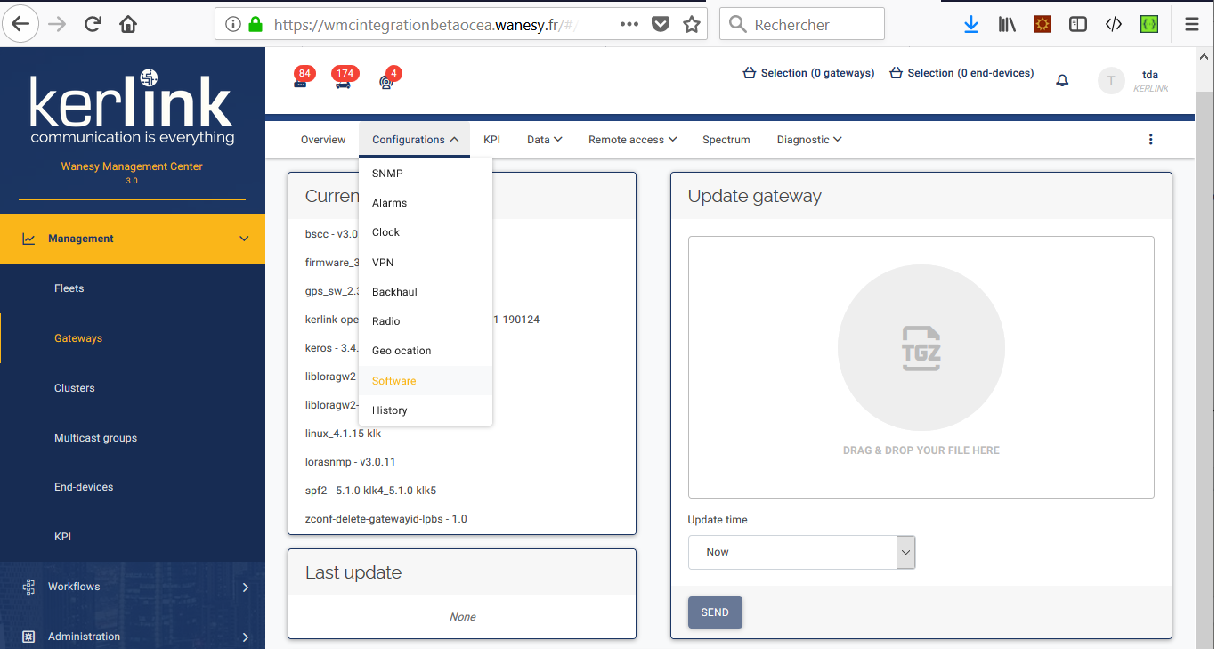Click the gateway alerts icon with badge 84
The height and width of the screenshot is (649, 1217).
point(301,81)
